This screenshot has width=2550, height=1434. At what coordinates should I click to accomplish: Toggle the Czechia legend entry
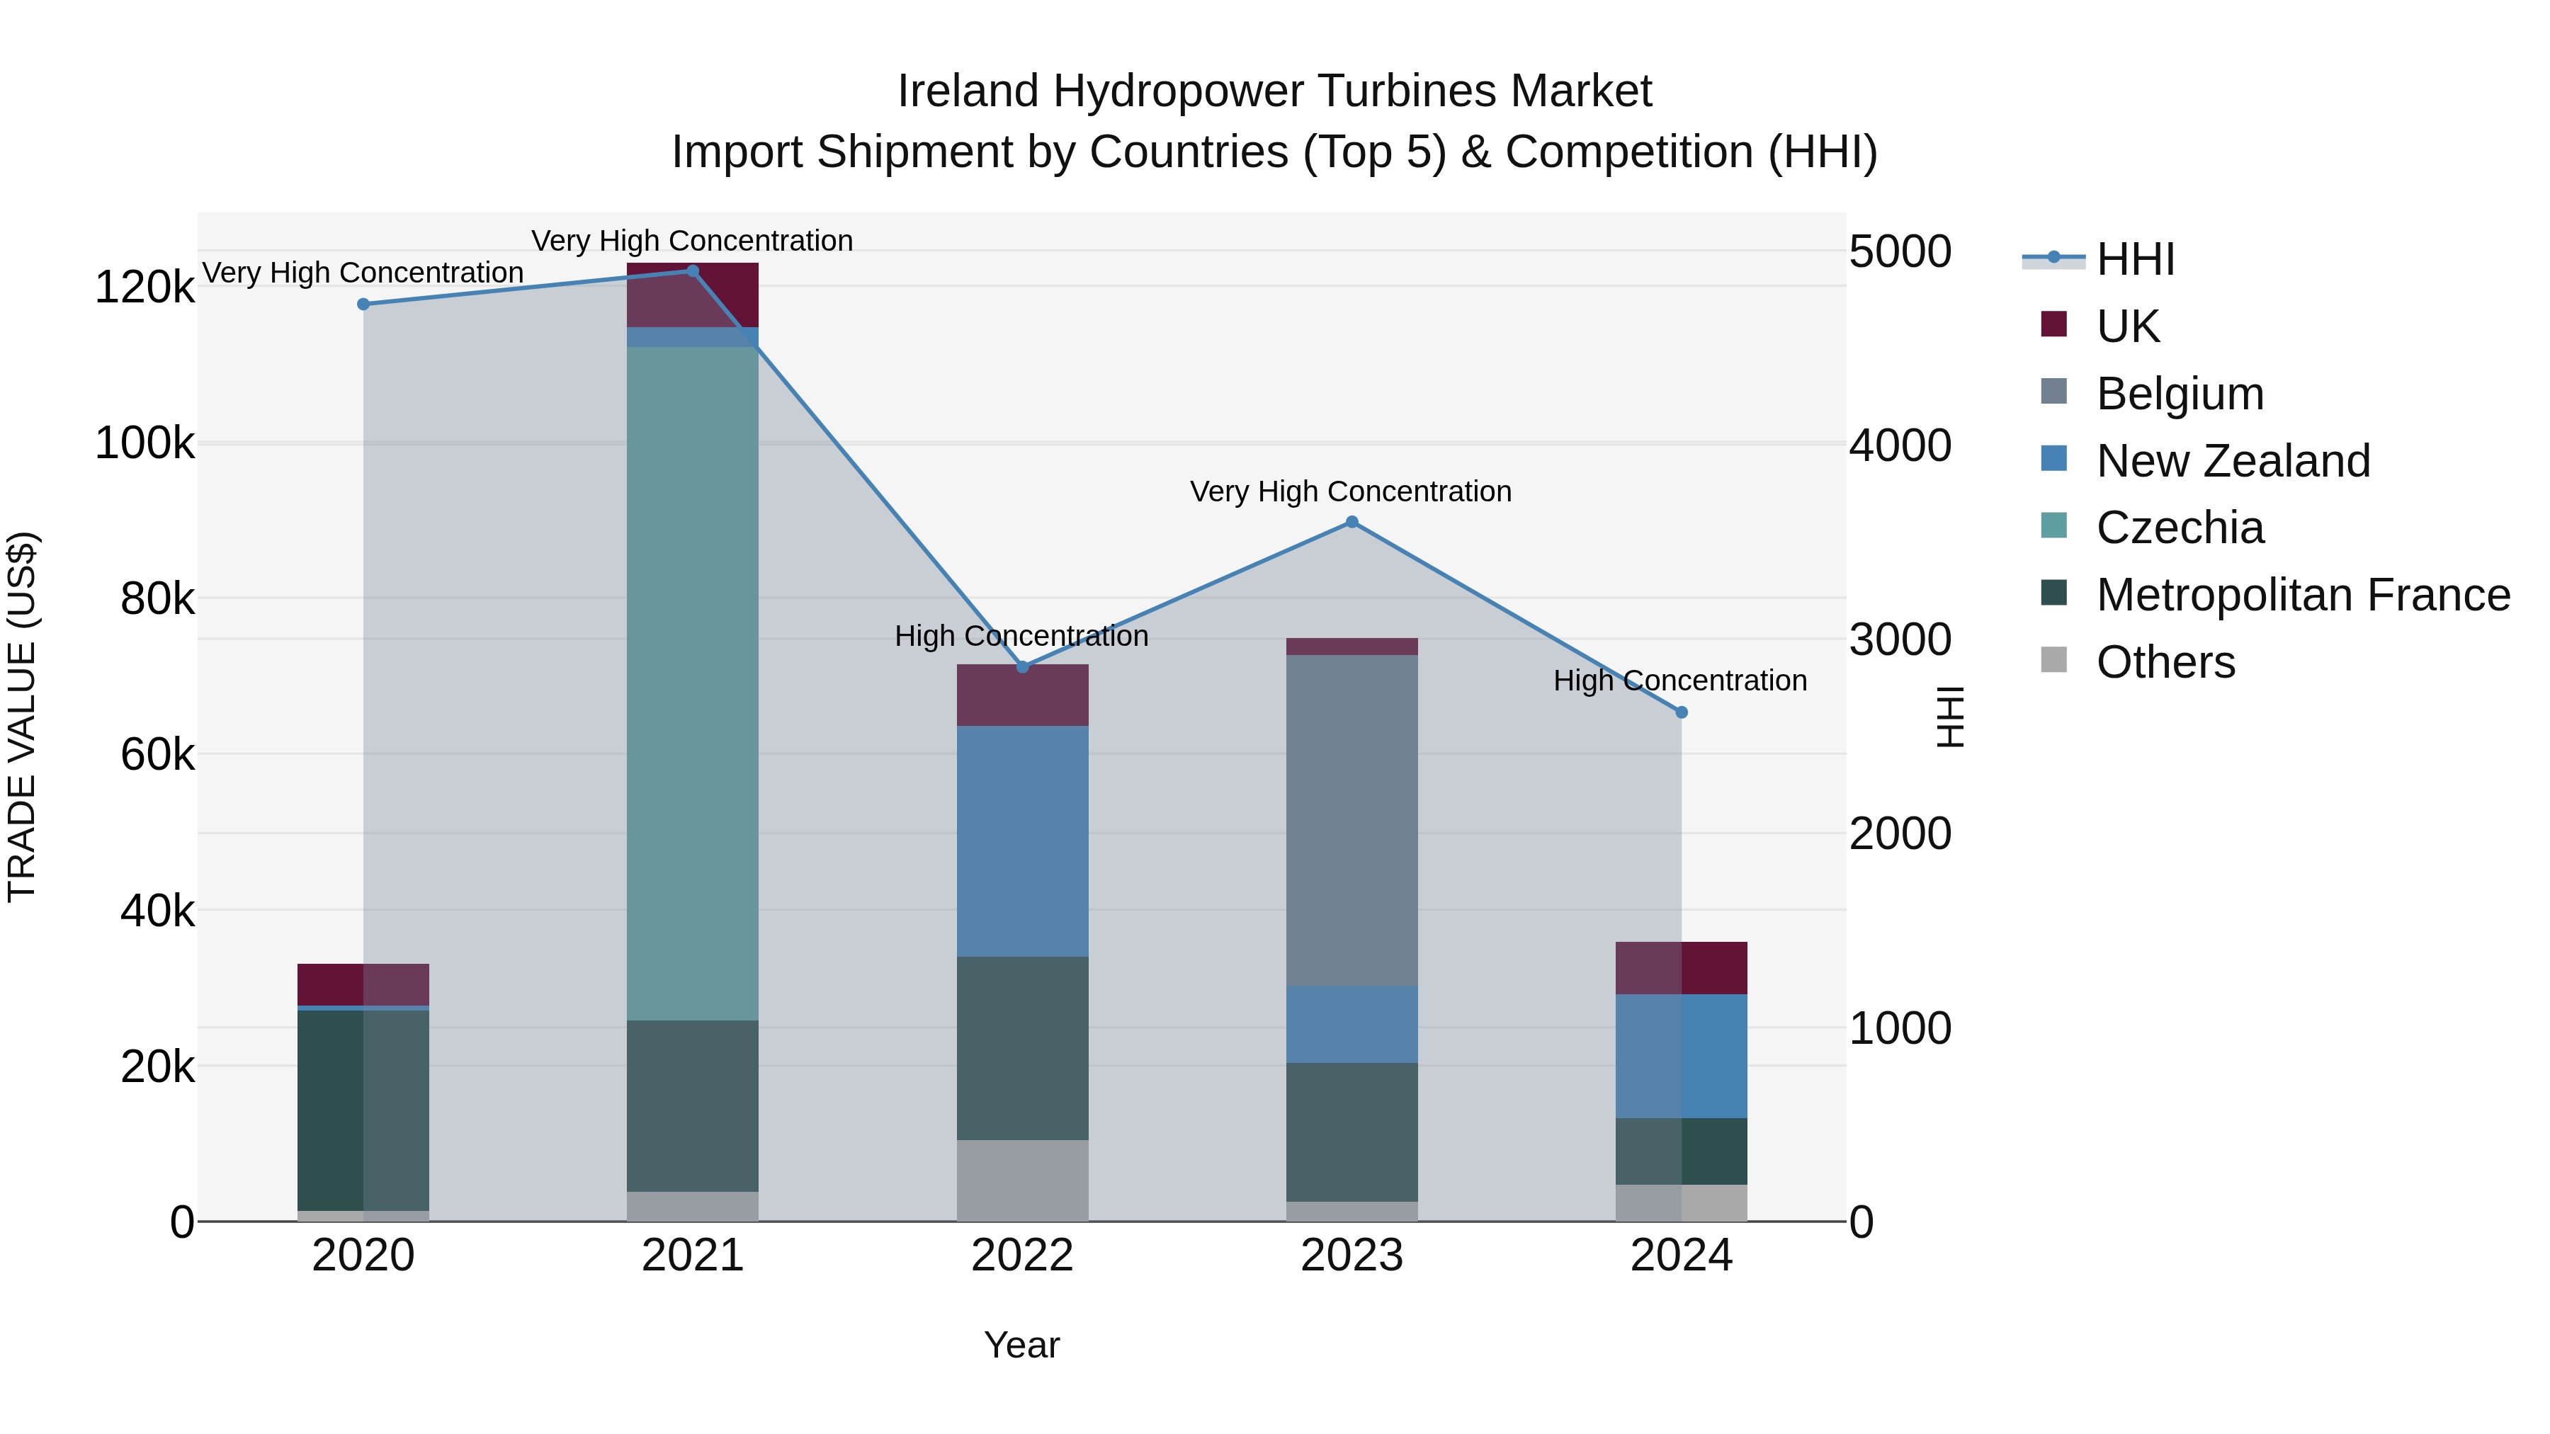coord(2151,528)
